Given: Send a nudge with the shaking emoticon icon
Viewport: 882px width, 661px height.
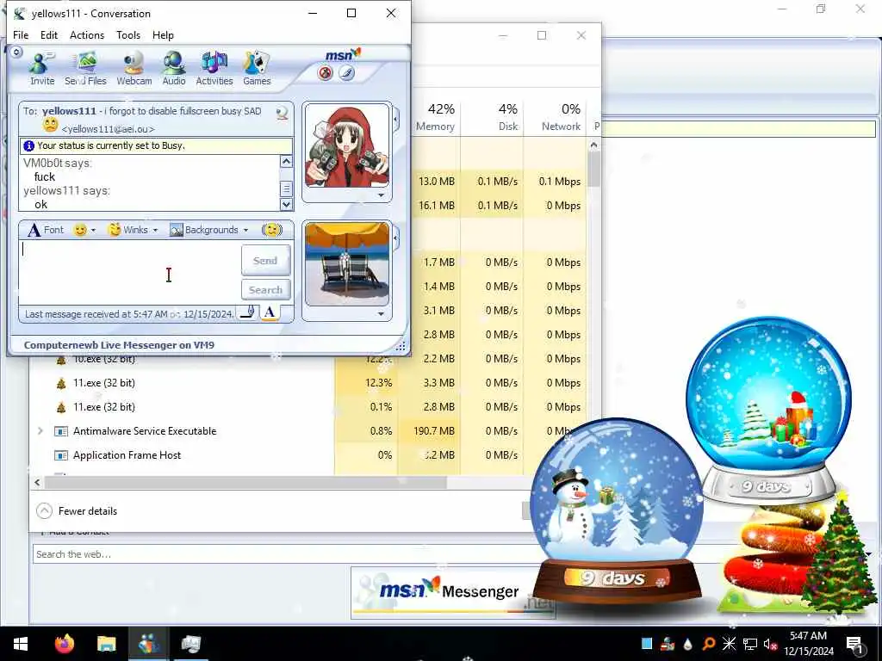Looking at the screenshot, I should [x=272, y=230].
